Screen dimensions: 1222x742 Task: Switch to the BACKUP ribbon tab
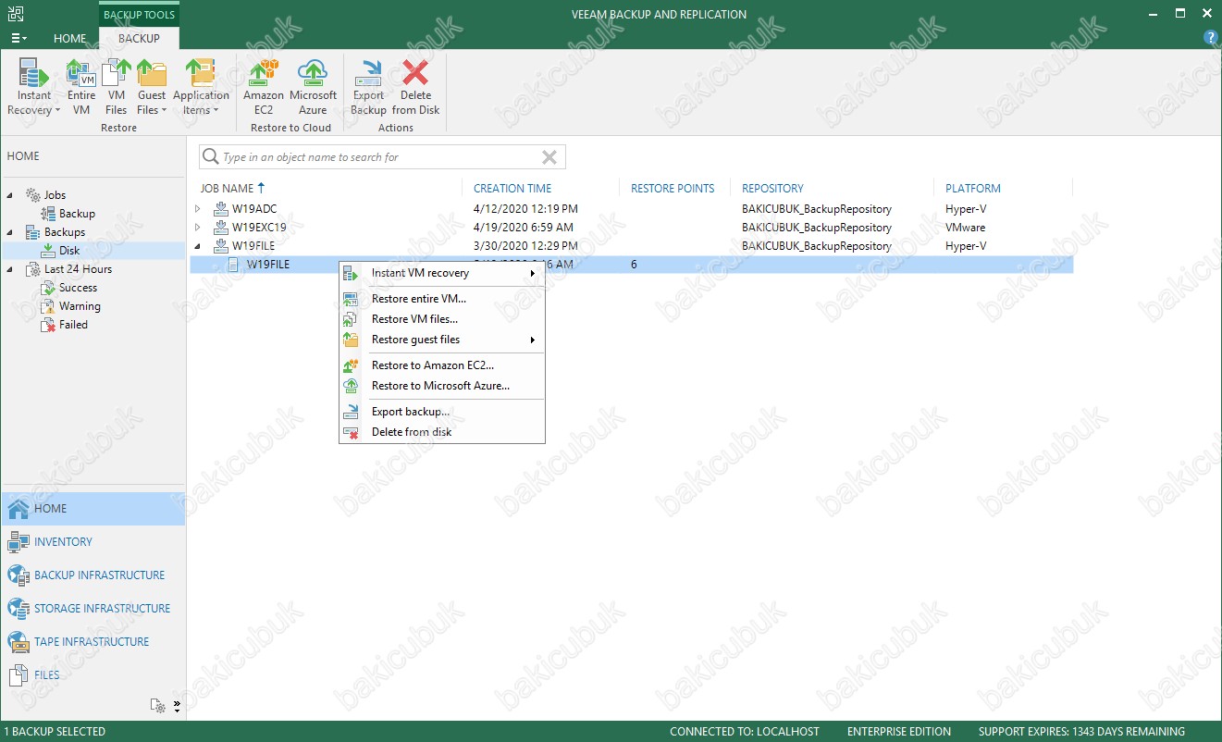click(x=139, y=39)
